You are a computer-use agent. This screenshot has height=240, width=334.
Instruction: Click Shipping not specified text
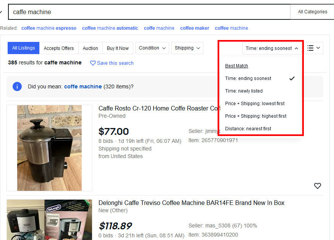click(x=125, y=149)
